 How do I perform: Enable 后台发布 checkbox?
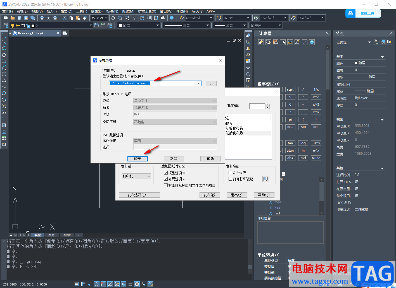tap(231, 173)
